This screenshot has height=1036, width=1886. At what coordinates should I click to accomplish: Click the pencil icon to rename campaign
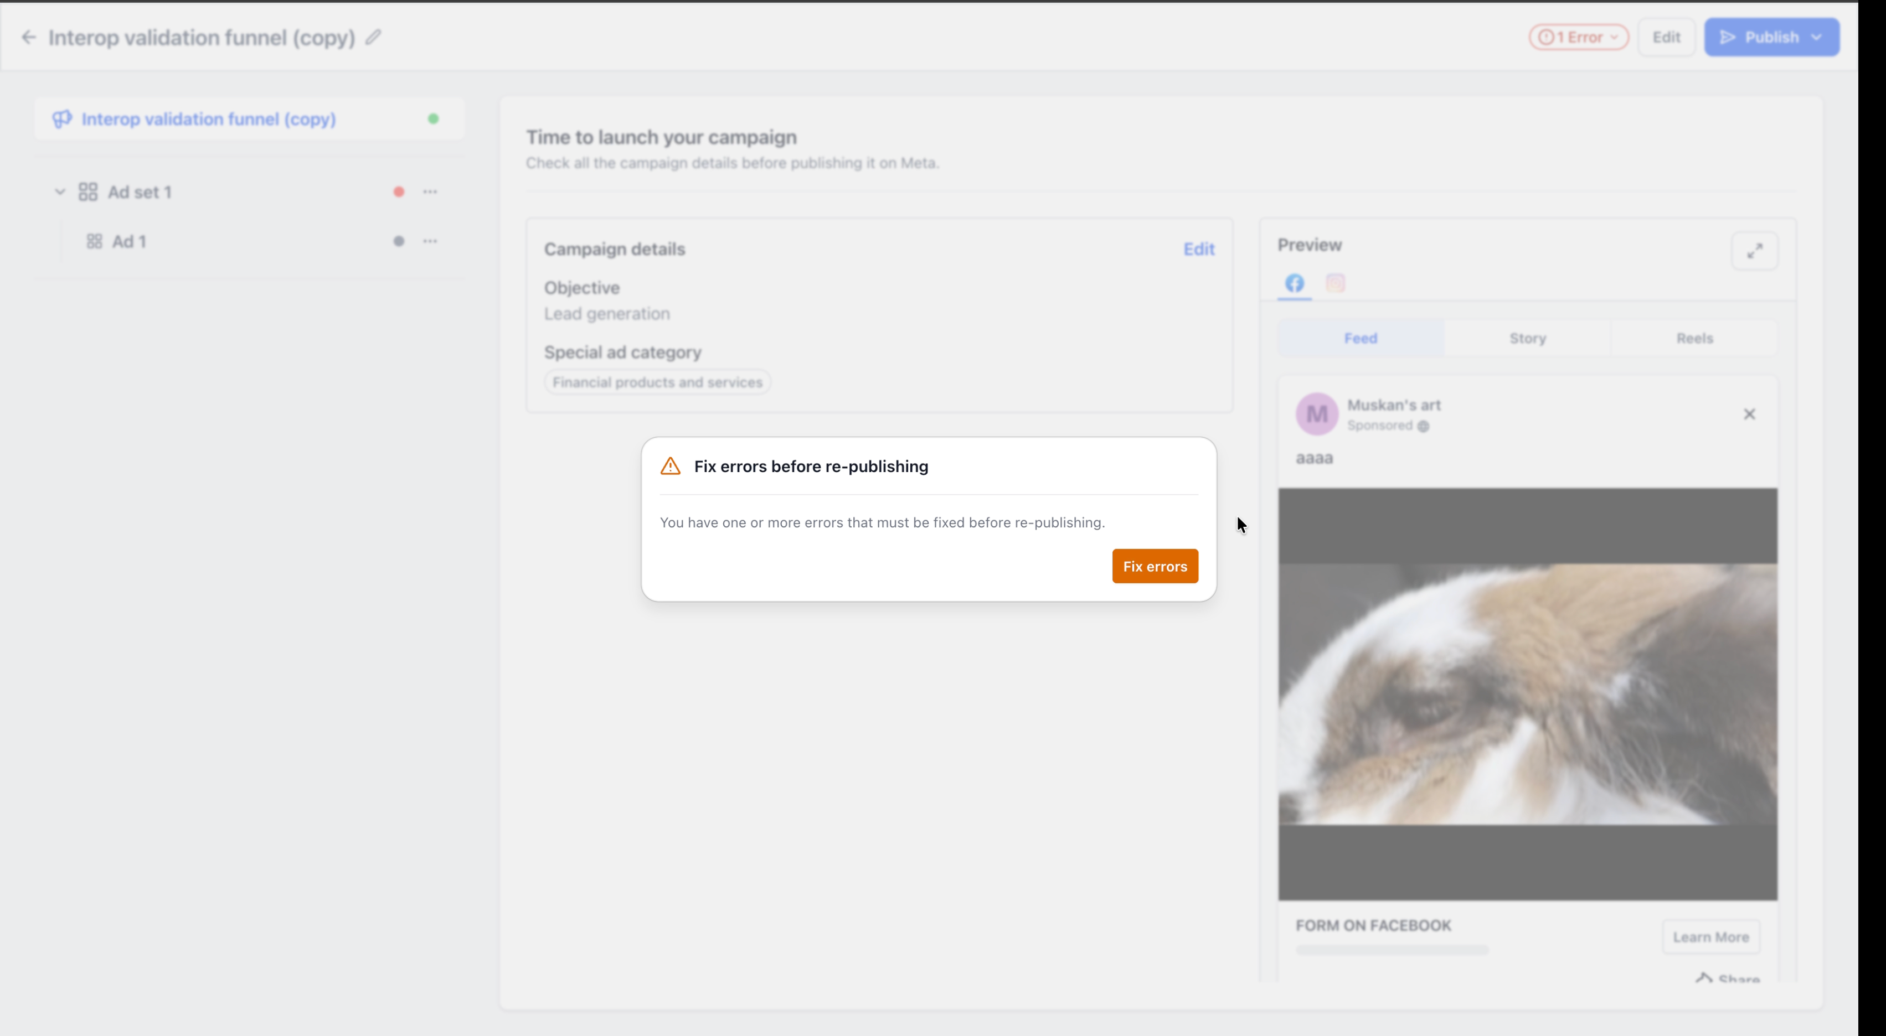373,37
